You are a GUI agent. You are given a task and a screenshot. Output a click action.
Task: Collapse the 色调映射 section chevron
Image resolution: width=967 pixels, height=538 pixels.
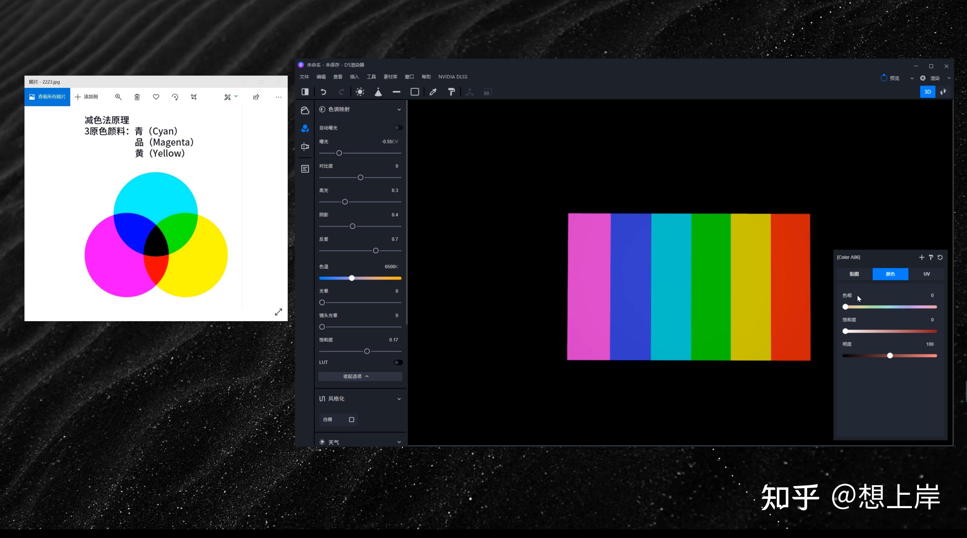pos(399,110)
